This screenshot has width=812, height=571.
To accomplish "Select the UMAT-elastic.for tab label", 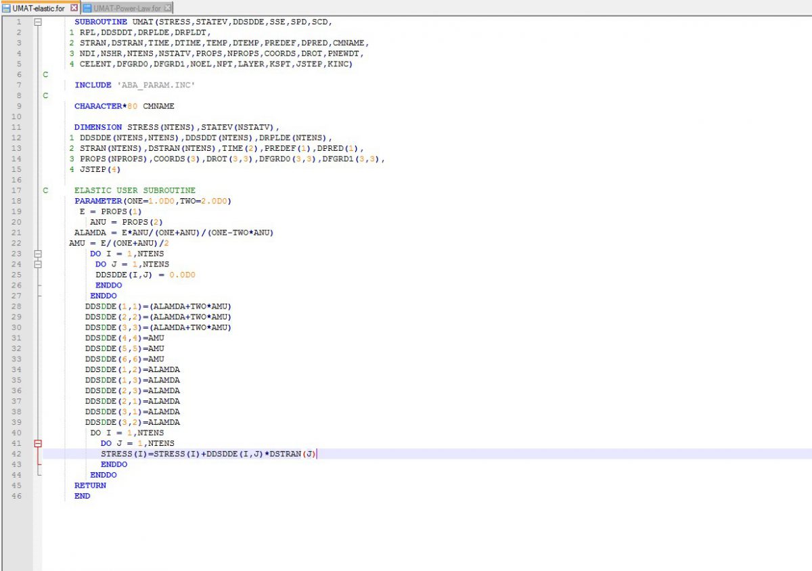I will (x=39, y=8).
